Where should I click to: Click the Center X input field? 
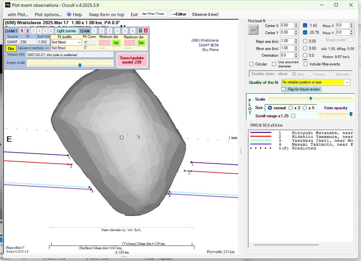click(x=287, y=25)
